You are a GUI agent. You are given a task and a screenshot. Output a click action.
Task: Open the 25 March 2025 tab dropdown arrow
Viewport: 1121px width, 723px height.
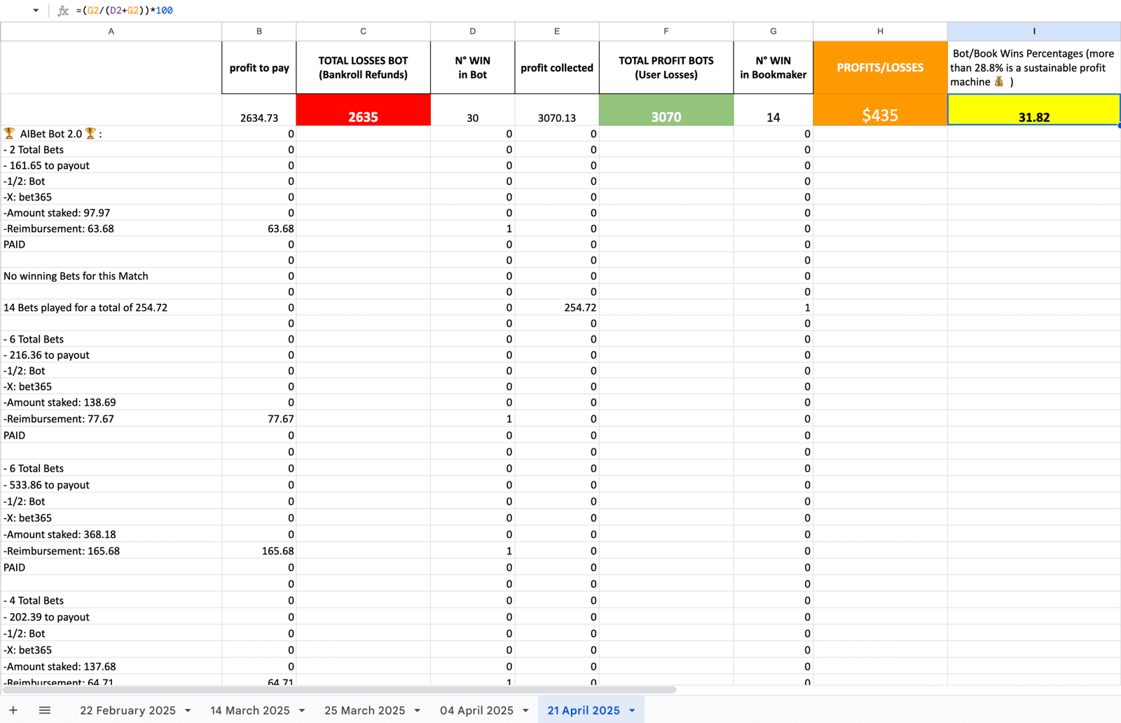(418, 710)
